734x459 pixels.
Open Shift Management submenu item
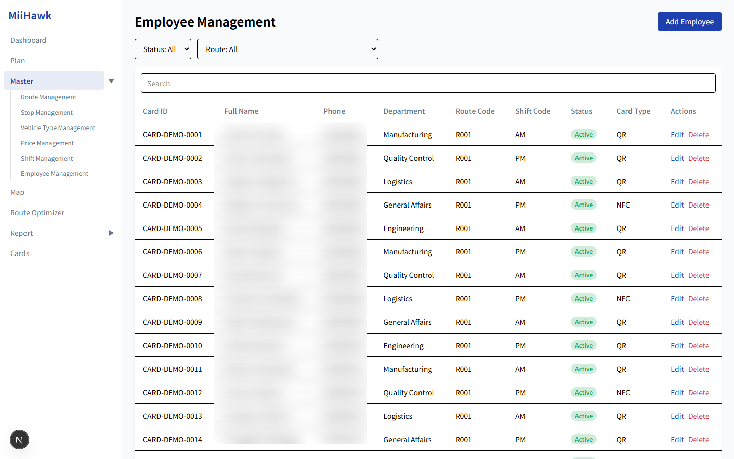[47, 159]
